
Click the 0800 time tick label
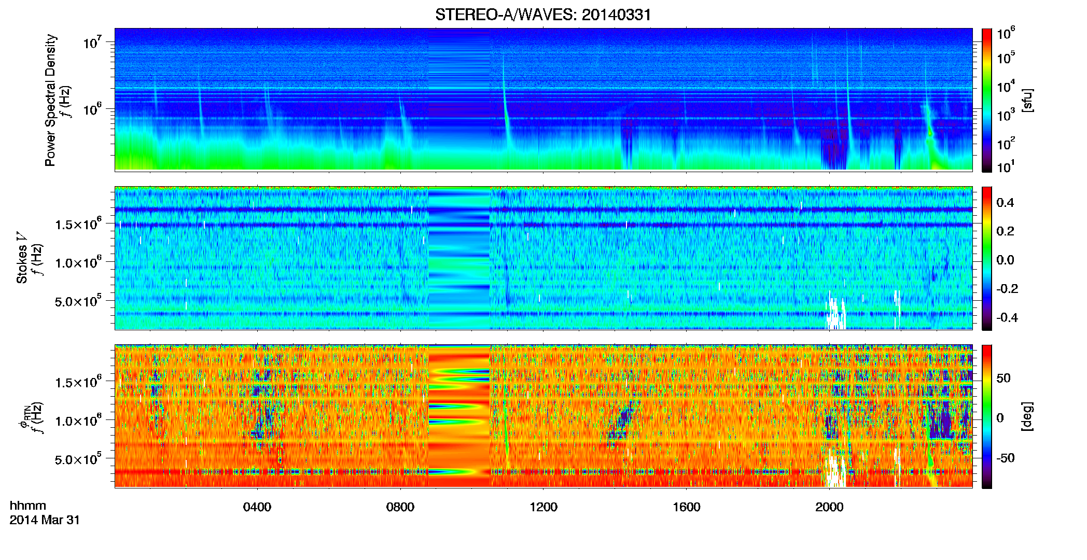click(400, 507)
